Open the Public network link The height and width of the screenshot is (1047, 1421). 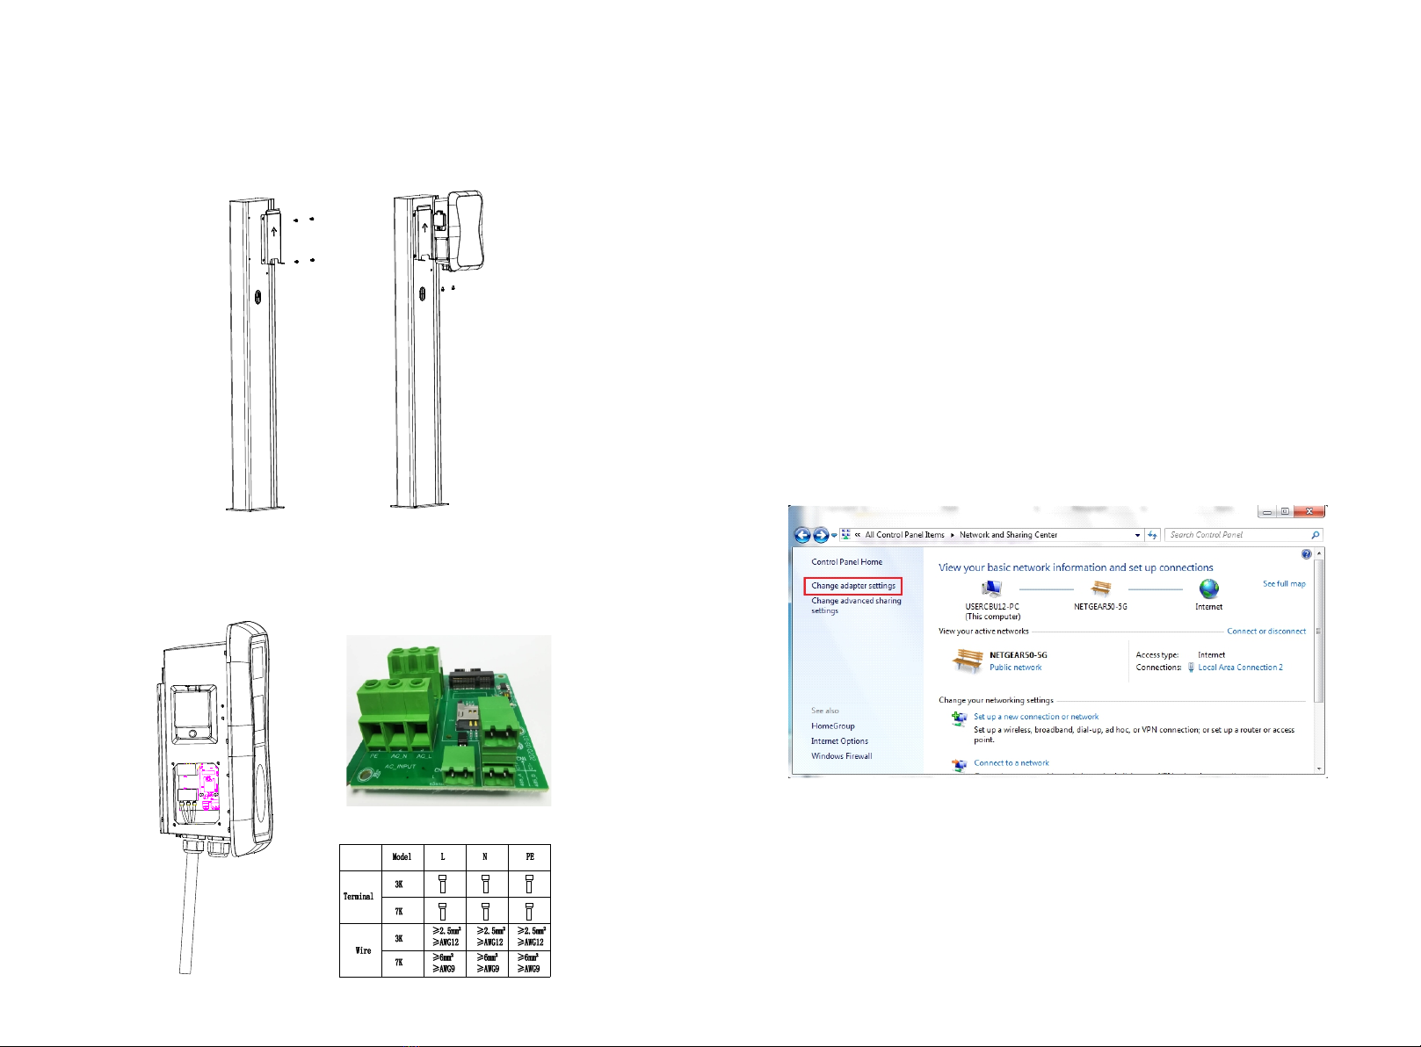[1015, 668]
